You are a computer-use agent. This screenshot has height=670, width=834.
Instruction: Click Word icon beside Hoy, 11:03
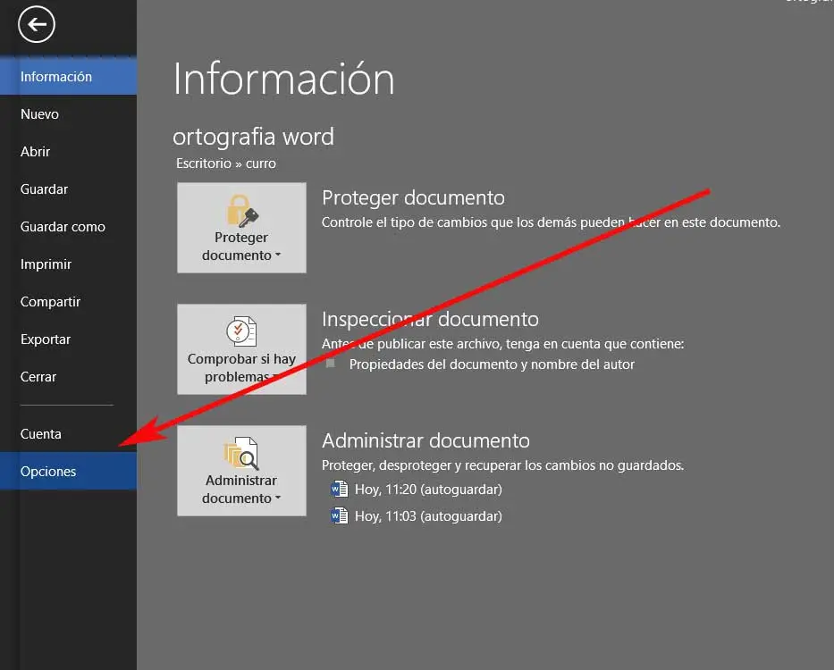coord(340,515)
